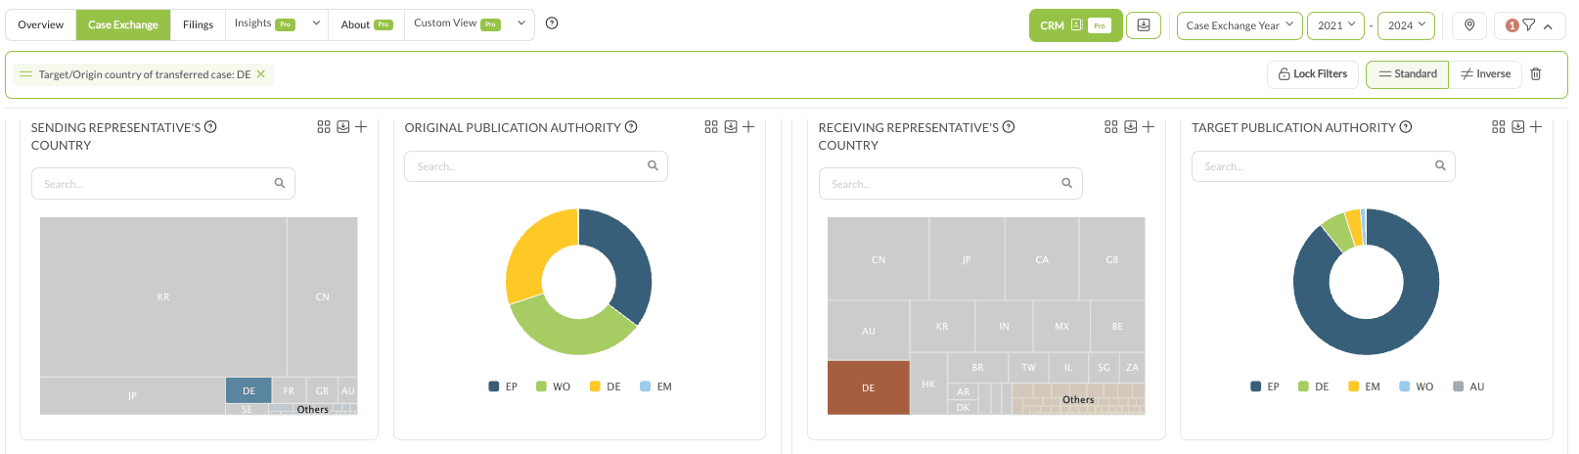Image resolution: width=1579 pixels, height=454 pixels.
Task: Switch Target Publication Authority to grid view
Action: pyautogui.click(x=1498, y=127)
